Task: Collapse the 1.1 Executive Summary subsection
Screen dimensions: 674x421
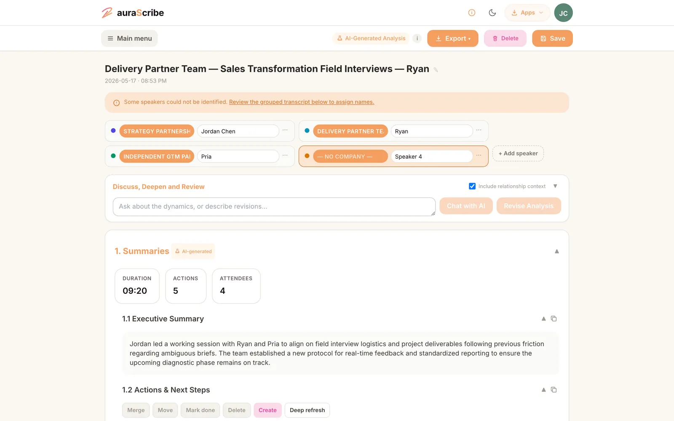Action: (x=543, y=319)
